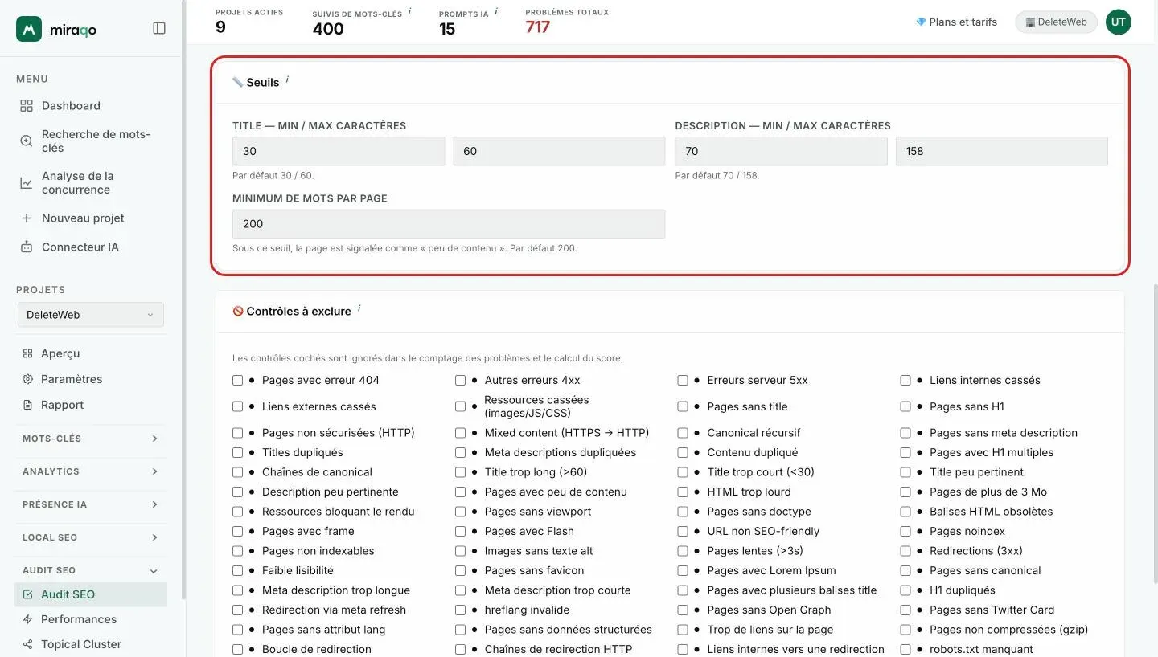This screenshot has width=1158, height=657.
Task: Expand the MOTS-CLÉS section
Action: point(91,439)
